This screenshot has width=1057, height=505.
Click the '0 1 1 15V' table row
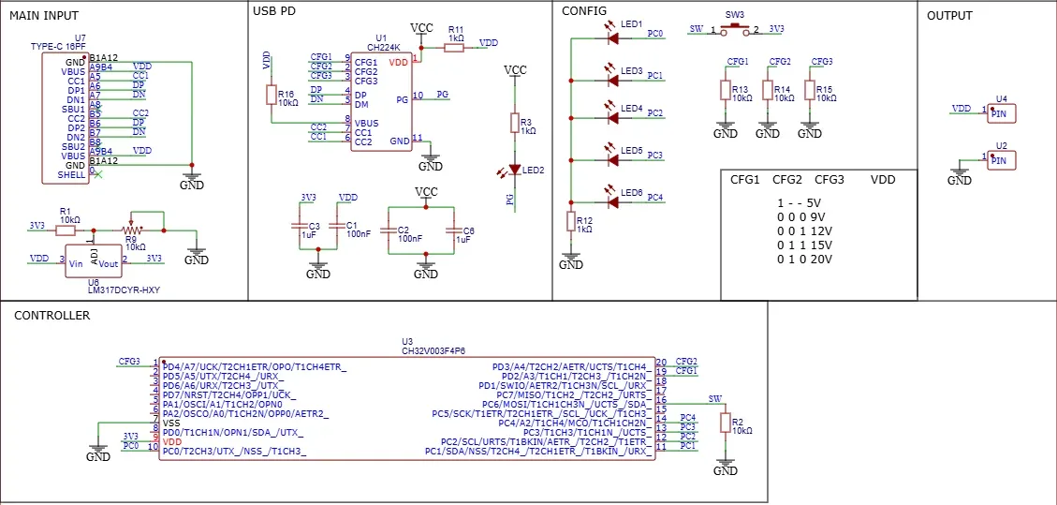coord(804,245)
